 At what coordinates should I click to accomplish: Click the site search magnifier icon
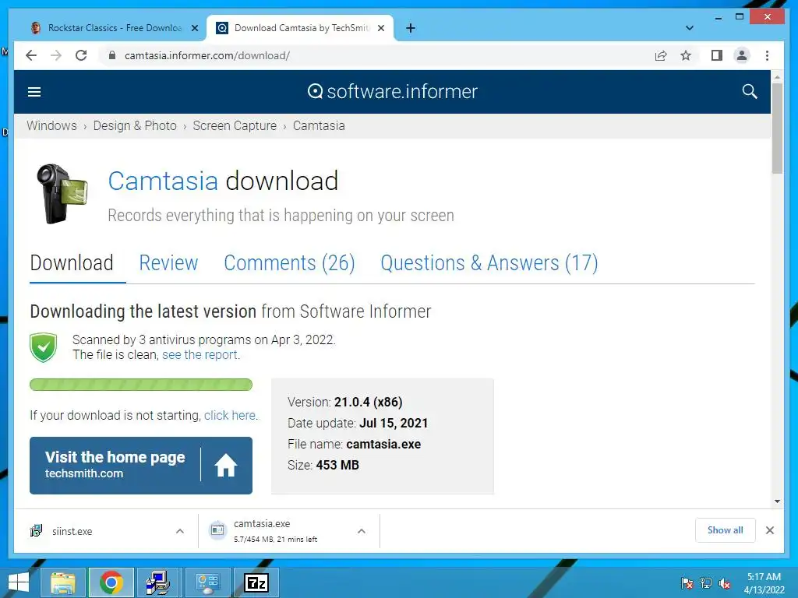pos(749,92)
